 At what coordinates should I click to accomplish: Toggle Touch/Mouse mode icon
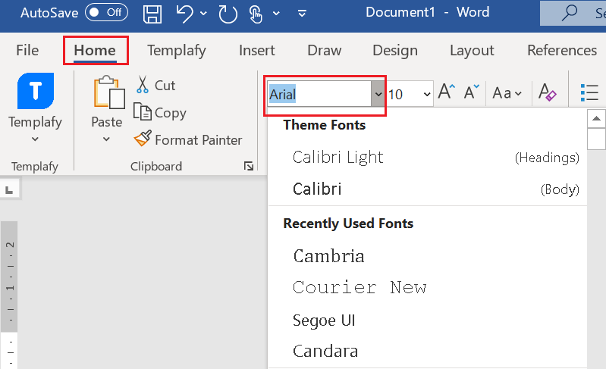click(x=256, y=14)
